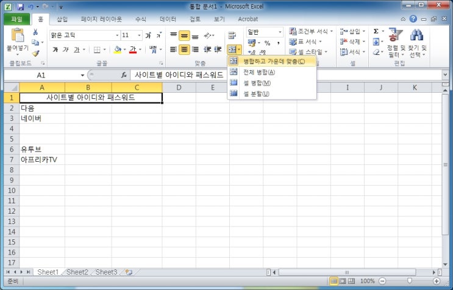Click the comma style icon
453x290 pixels.
[x=278, y=43]
